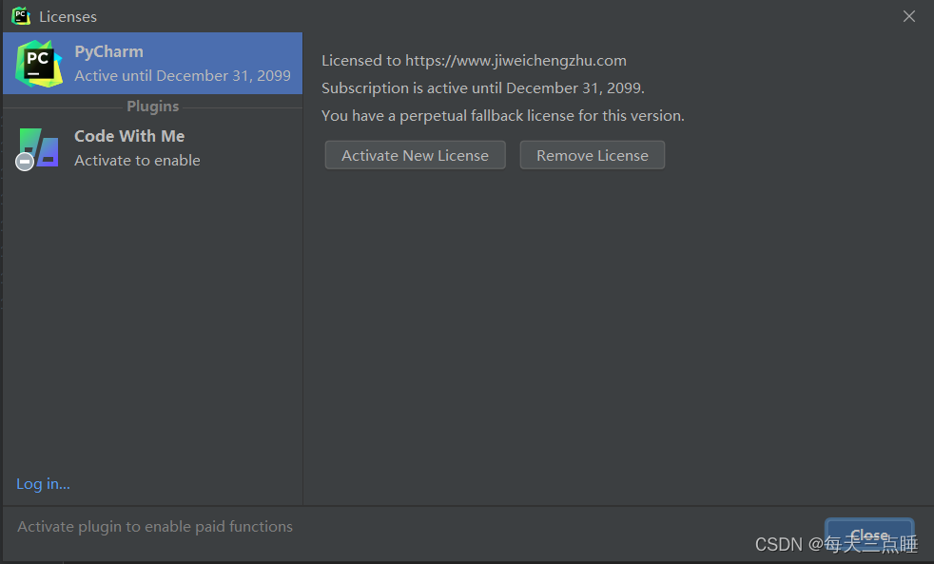Select the PyCharm license entry
934x564 pixels.
point(152,63)
